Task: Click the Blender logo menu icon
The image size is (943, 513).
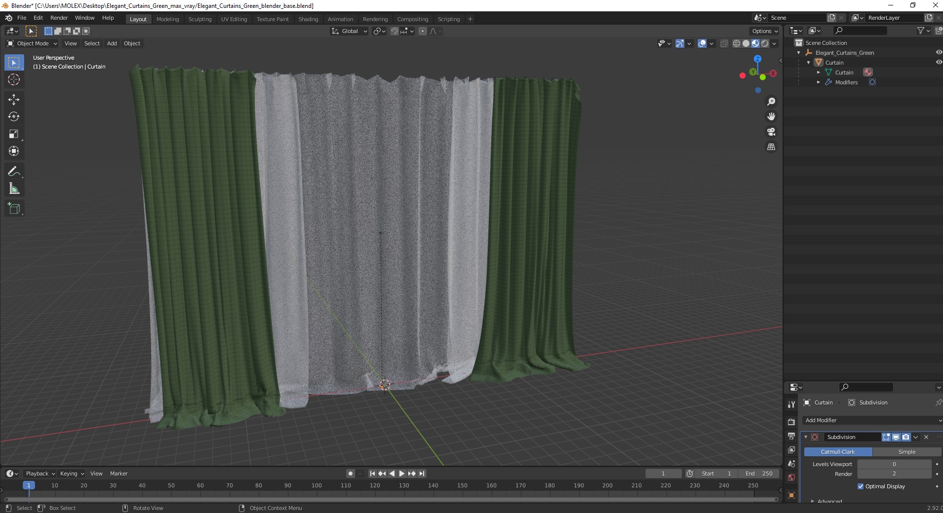Action: 8,18
